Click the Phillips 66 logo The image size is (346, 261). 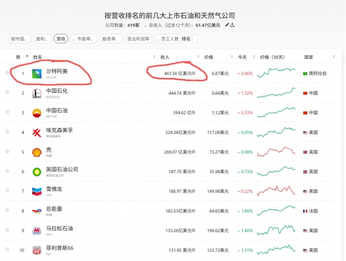tap(36, 251)
